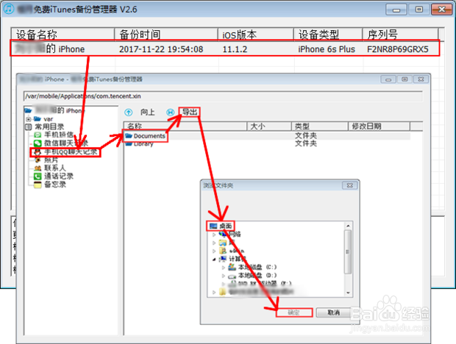Select the iPhone 6s Plus cell
The width and height of the screenshot is (456, 344).
tap(327, 49)
